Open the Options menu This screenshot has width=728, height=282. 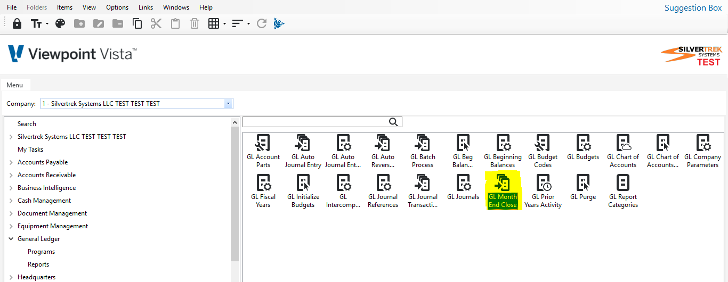click(x=117, y=7)
